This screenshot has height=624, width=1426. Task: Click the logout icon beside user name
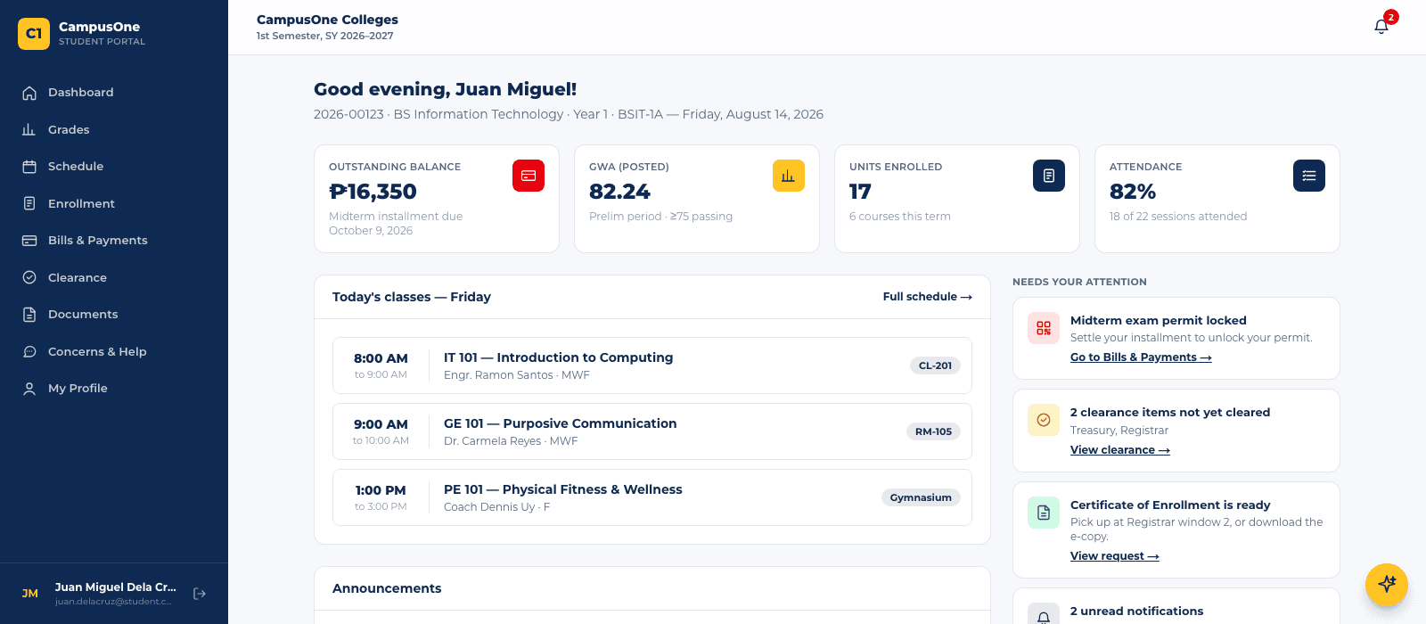200,594
